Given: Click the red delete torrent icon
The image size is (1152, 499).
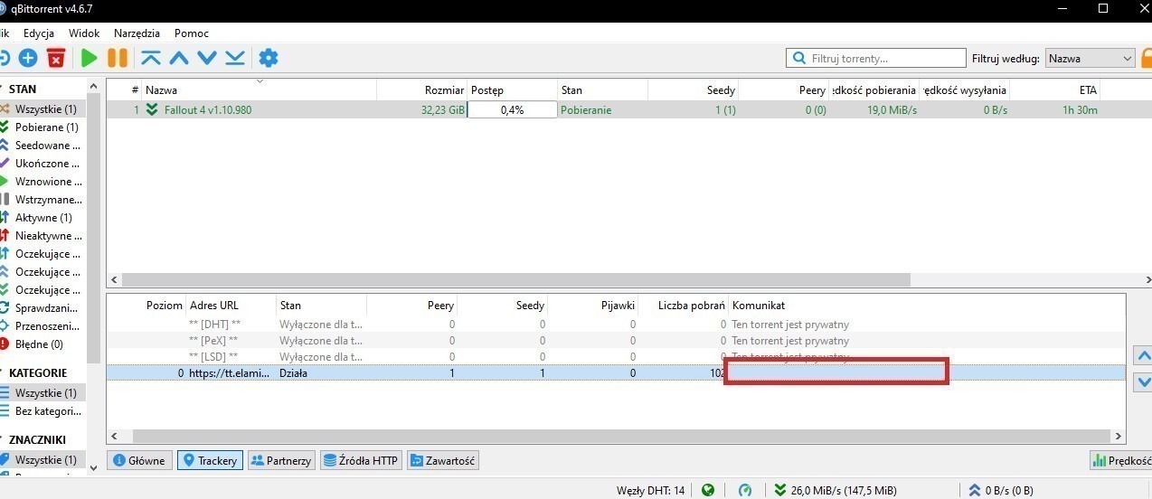Looking at the screenshot, I should (56, 58).
